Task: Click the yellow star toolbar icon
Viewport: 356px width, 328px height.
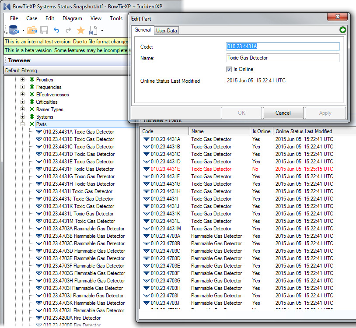Action: pos(80,30)
